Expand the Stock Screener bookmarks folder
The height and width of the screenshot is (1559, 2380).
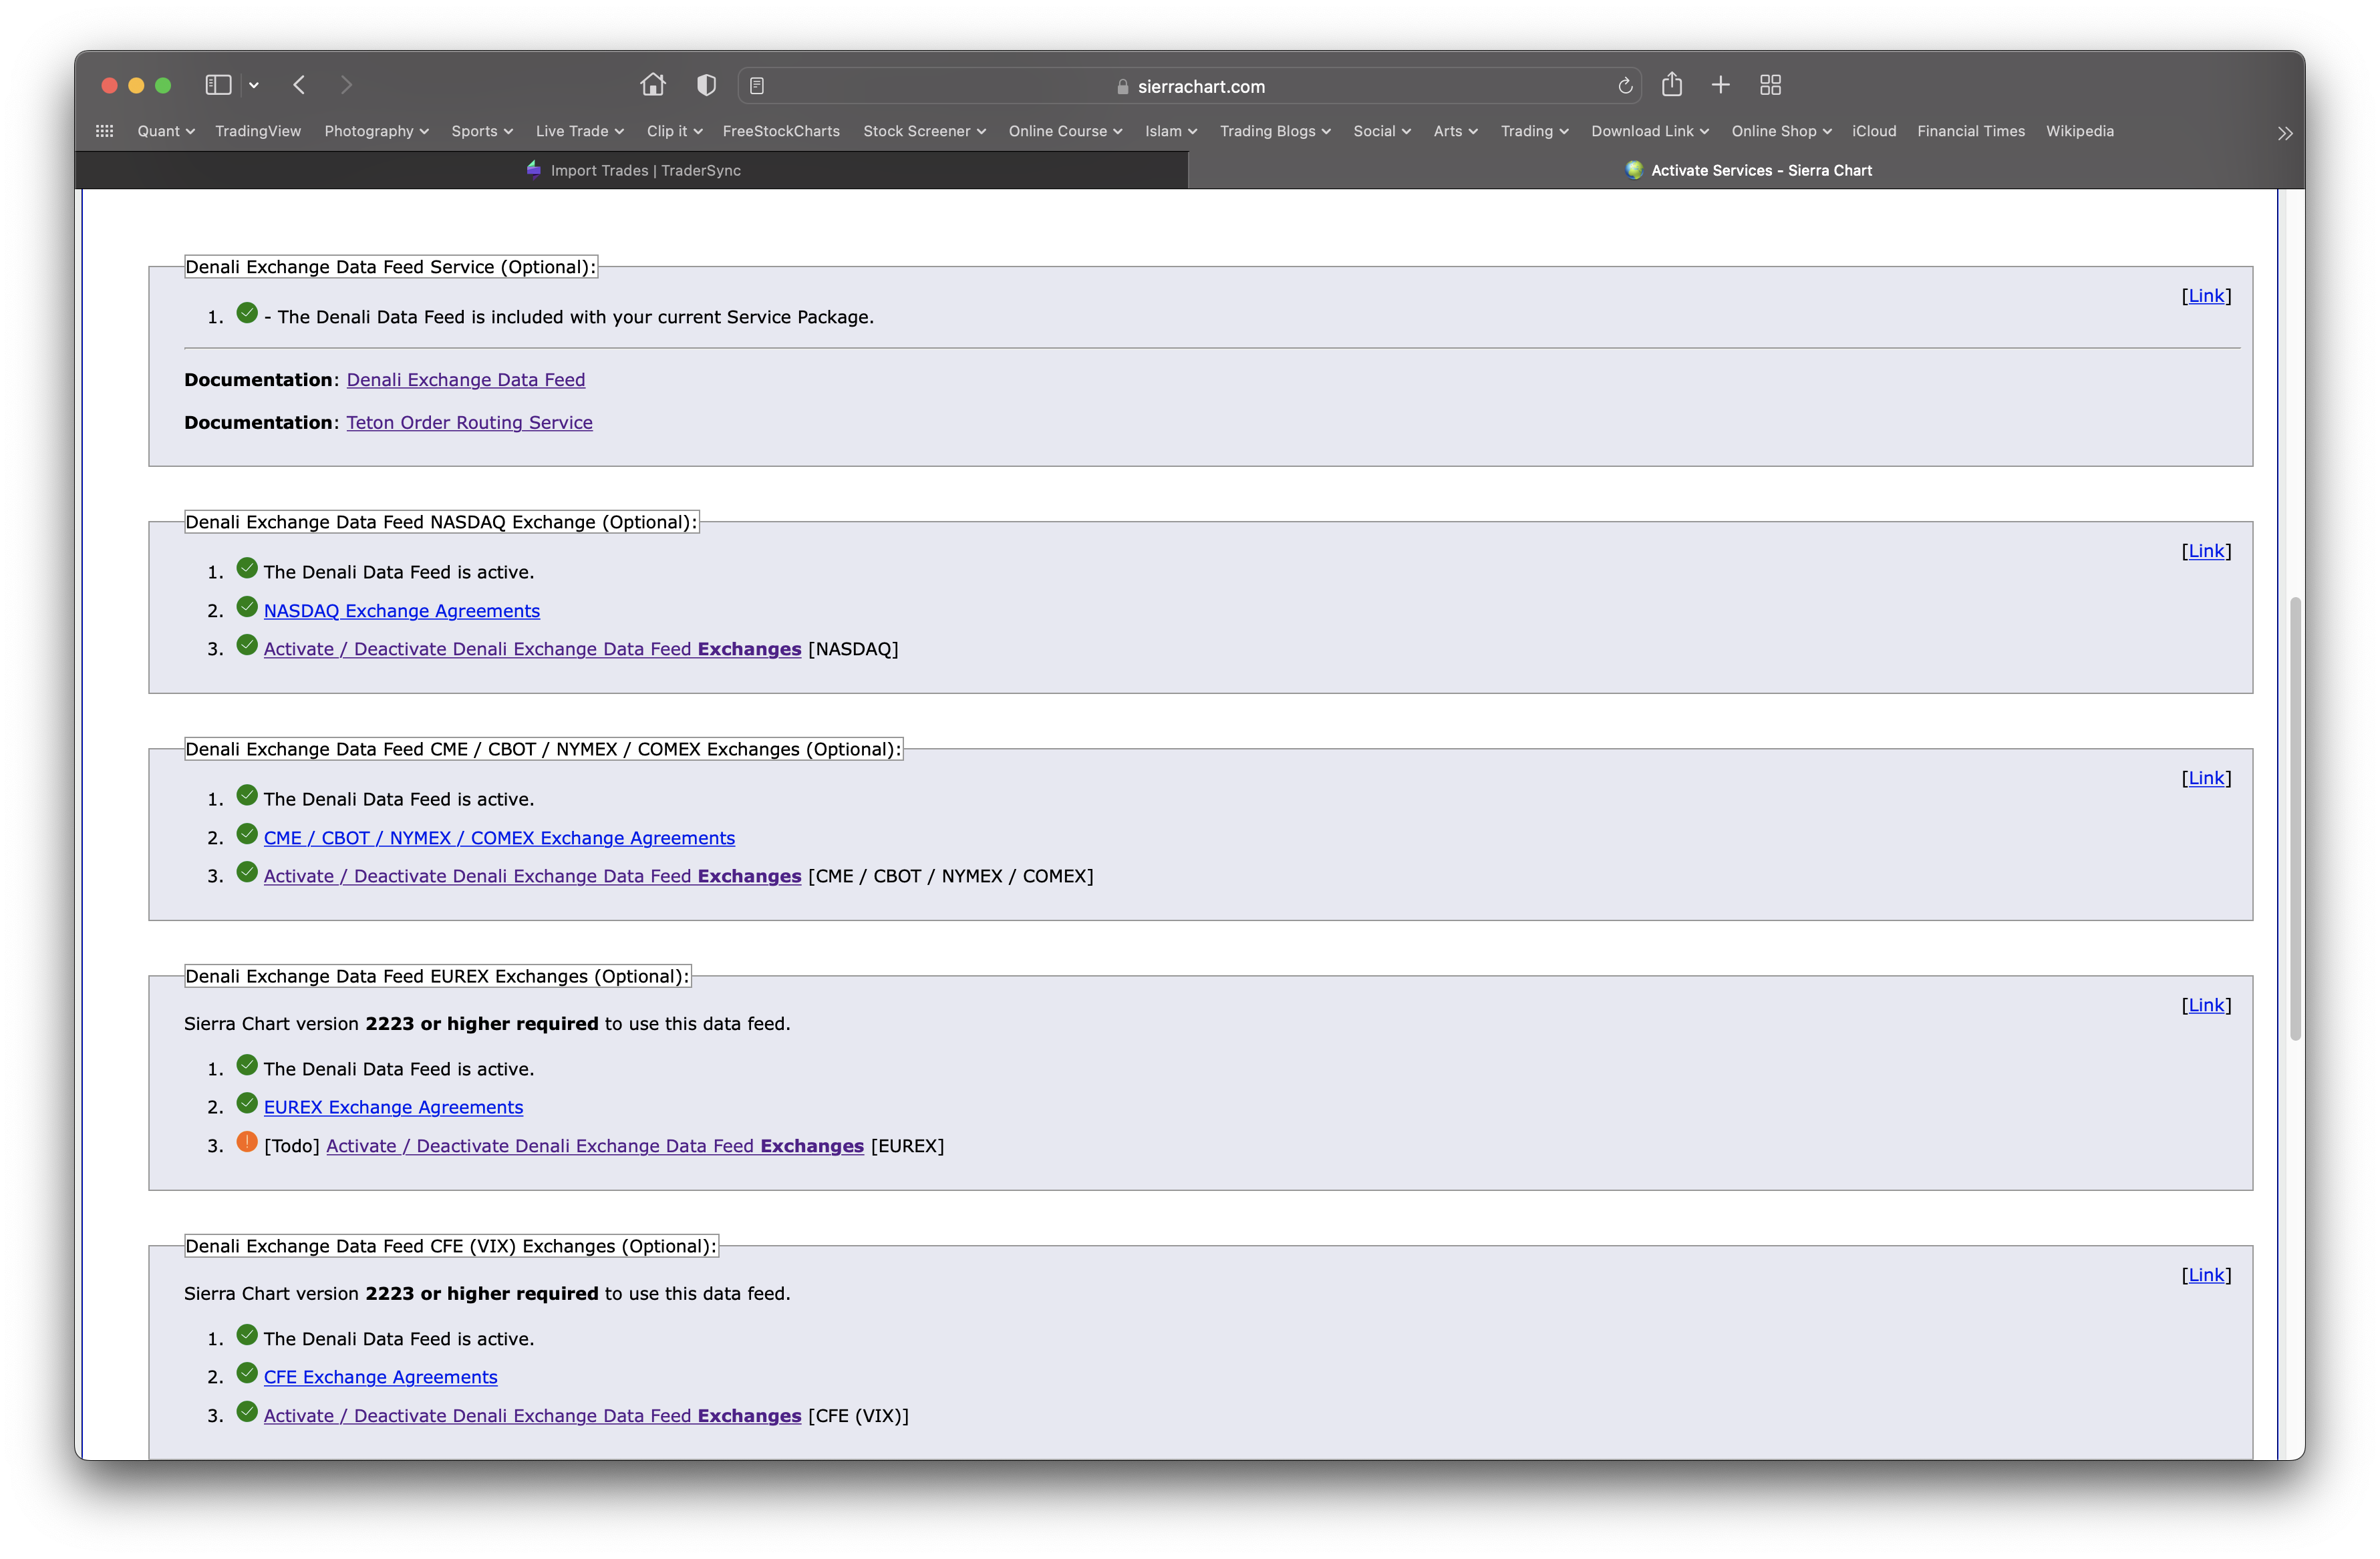[925, 131]
